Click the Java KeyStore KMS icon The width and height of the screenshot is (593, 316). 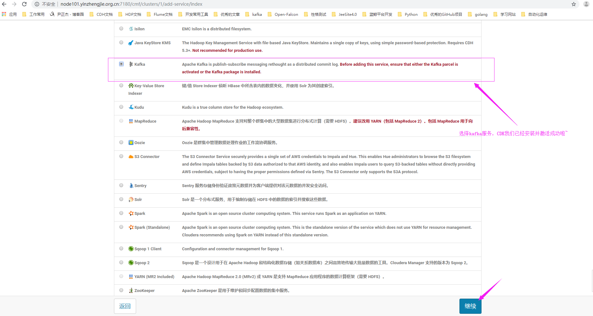(x=131, y=43)
